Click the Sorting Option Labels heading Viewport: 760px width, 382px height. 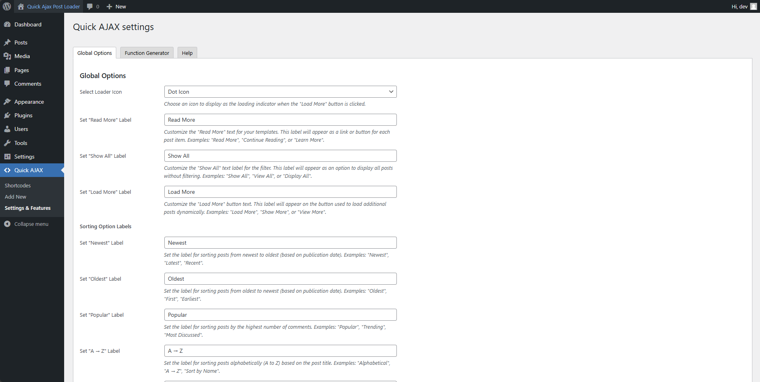105,226
